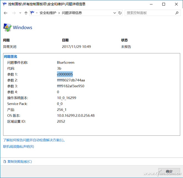This screenshot has width=183, height=178.
Task: Select the 问题详细信息 breadcrumb item
Action: (x=72, y=13)
